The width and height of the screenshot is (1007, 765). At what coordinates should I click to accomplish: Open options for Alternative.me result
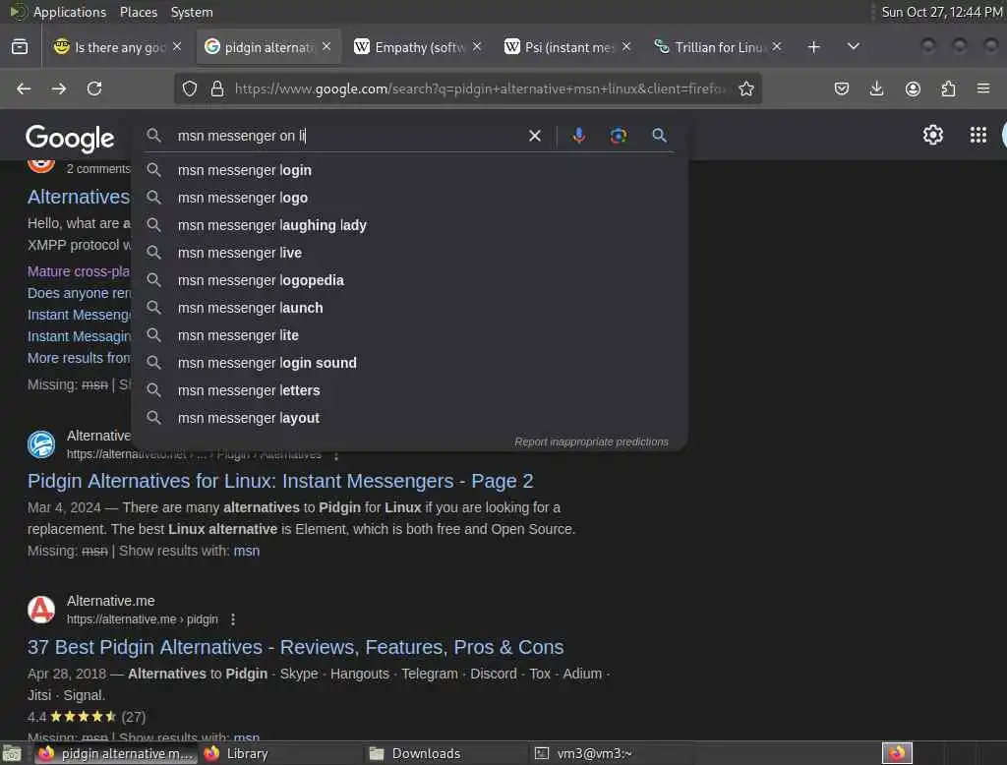click(232, 619)
